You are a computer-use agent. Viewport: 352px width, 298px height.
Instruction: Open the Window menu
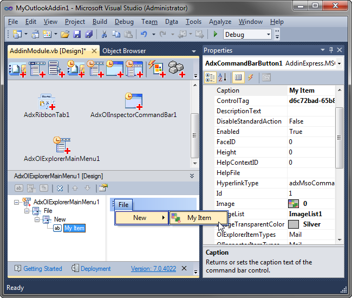(251, 22)
